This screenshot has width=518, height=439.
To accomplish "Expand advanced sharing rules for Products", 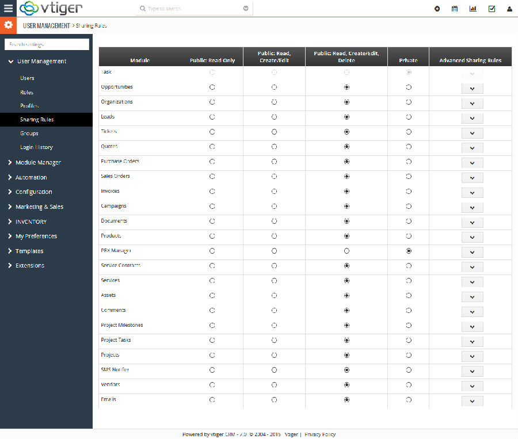I will pyautogui.click(x=473, y=237).
